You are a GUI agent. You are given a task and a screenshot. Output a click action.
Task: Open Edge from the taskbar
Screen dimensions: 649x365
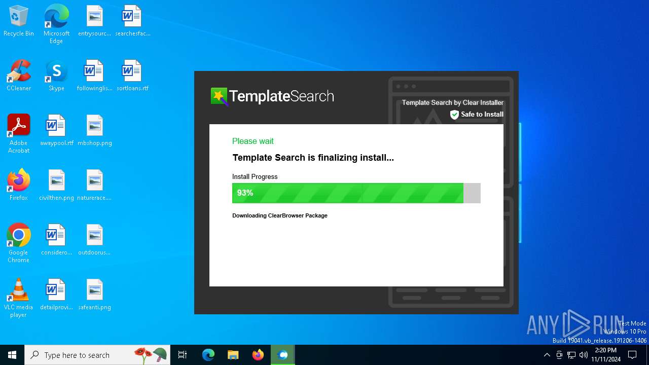click(x=208, y=355)
